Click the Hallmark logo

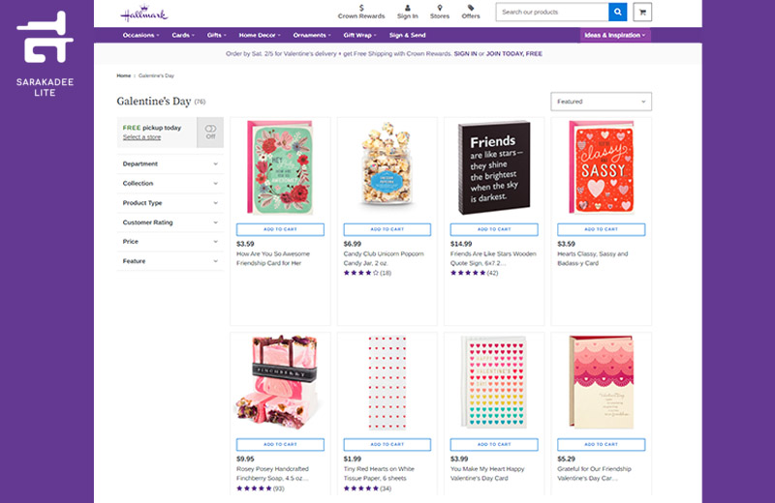click(143, 14)
